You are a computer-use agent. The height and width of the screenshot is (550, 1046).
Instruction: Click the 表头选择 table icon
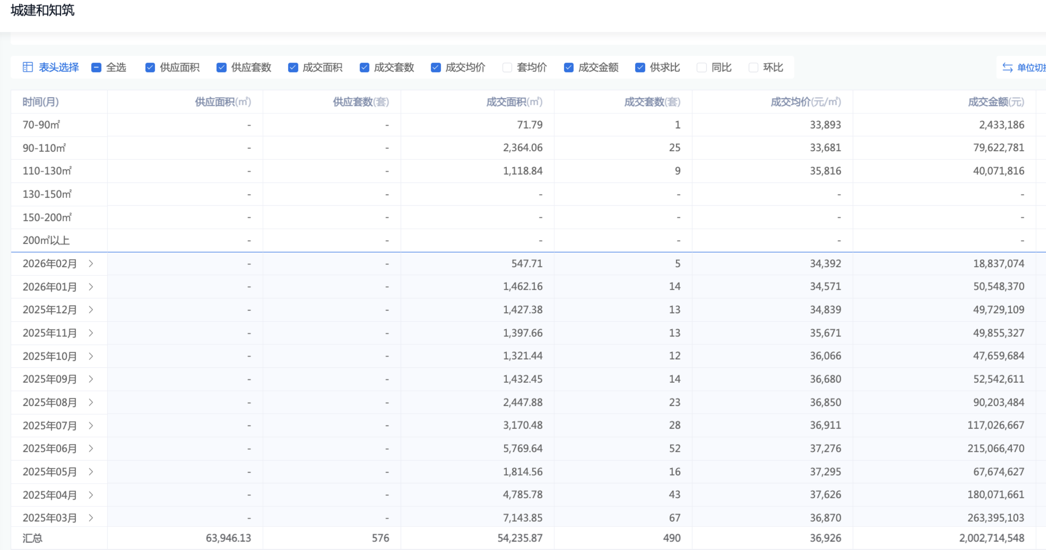pyautogui.click(x=28, y=67)
